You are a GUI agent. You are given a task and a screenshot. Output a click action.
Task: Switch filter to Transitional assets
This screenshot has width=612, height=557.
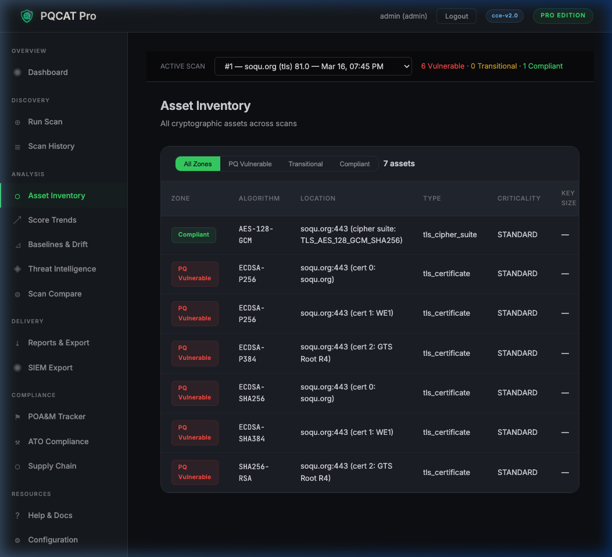click(x=306, y=163)
